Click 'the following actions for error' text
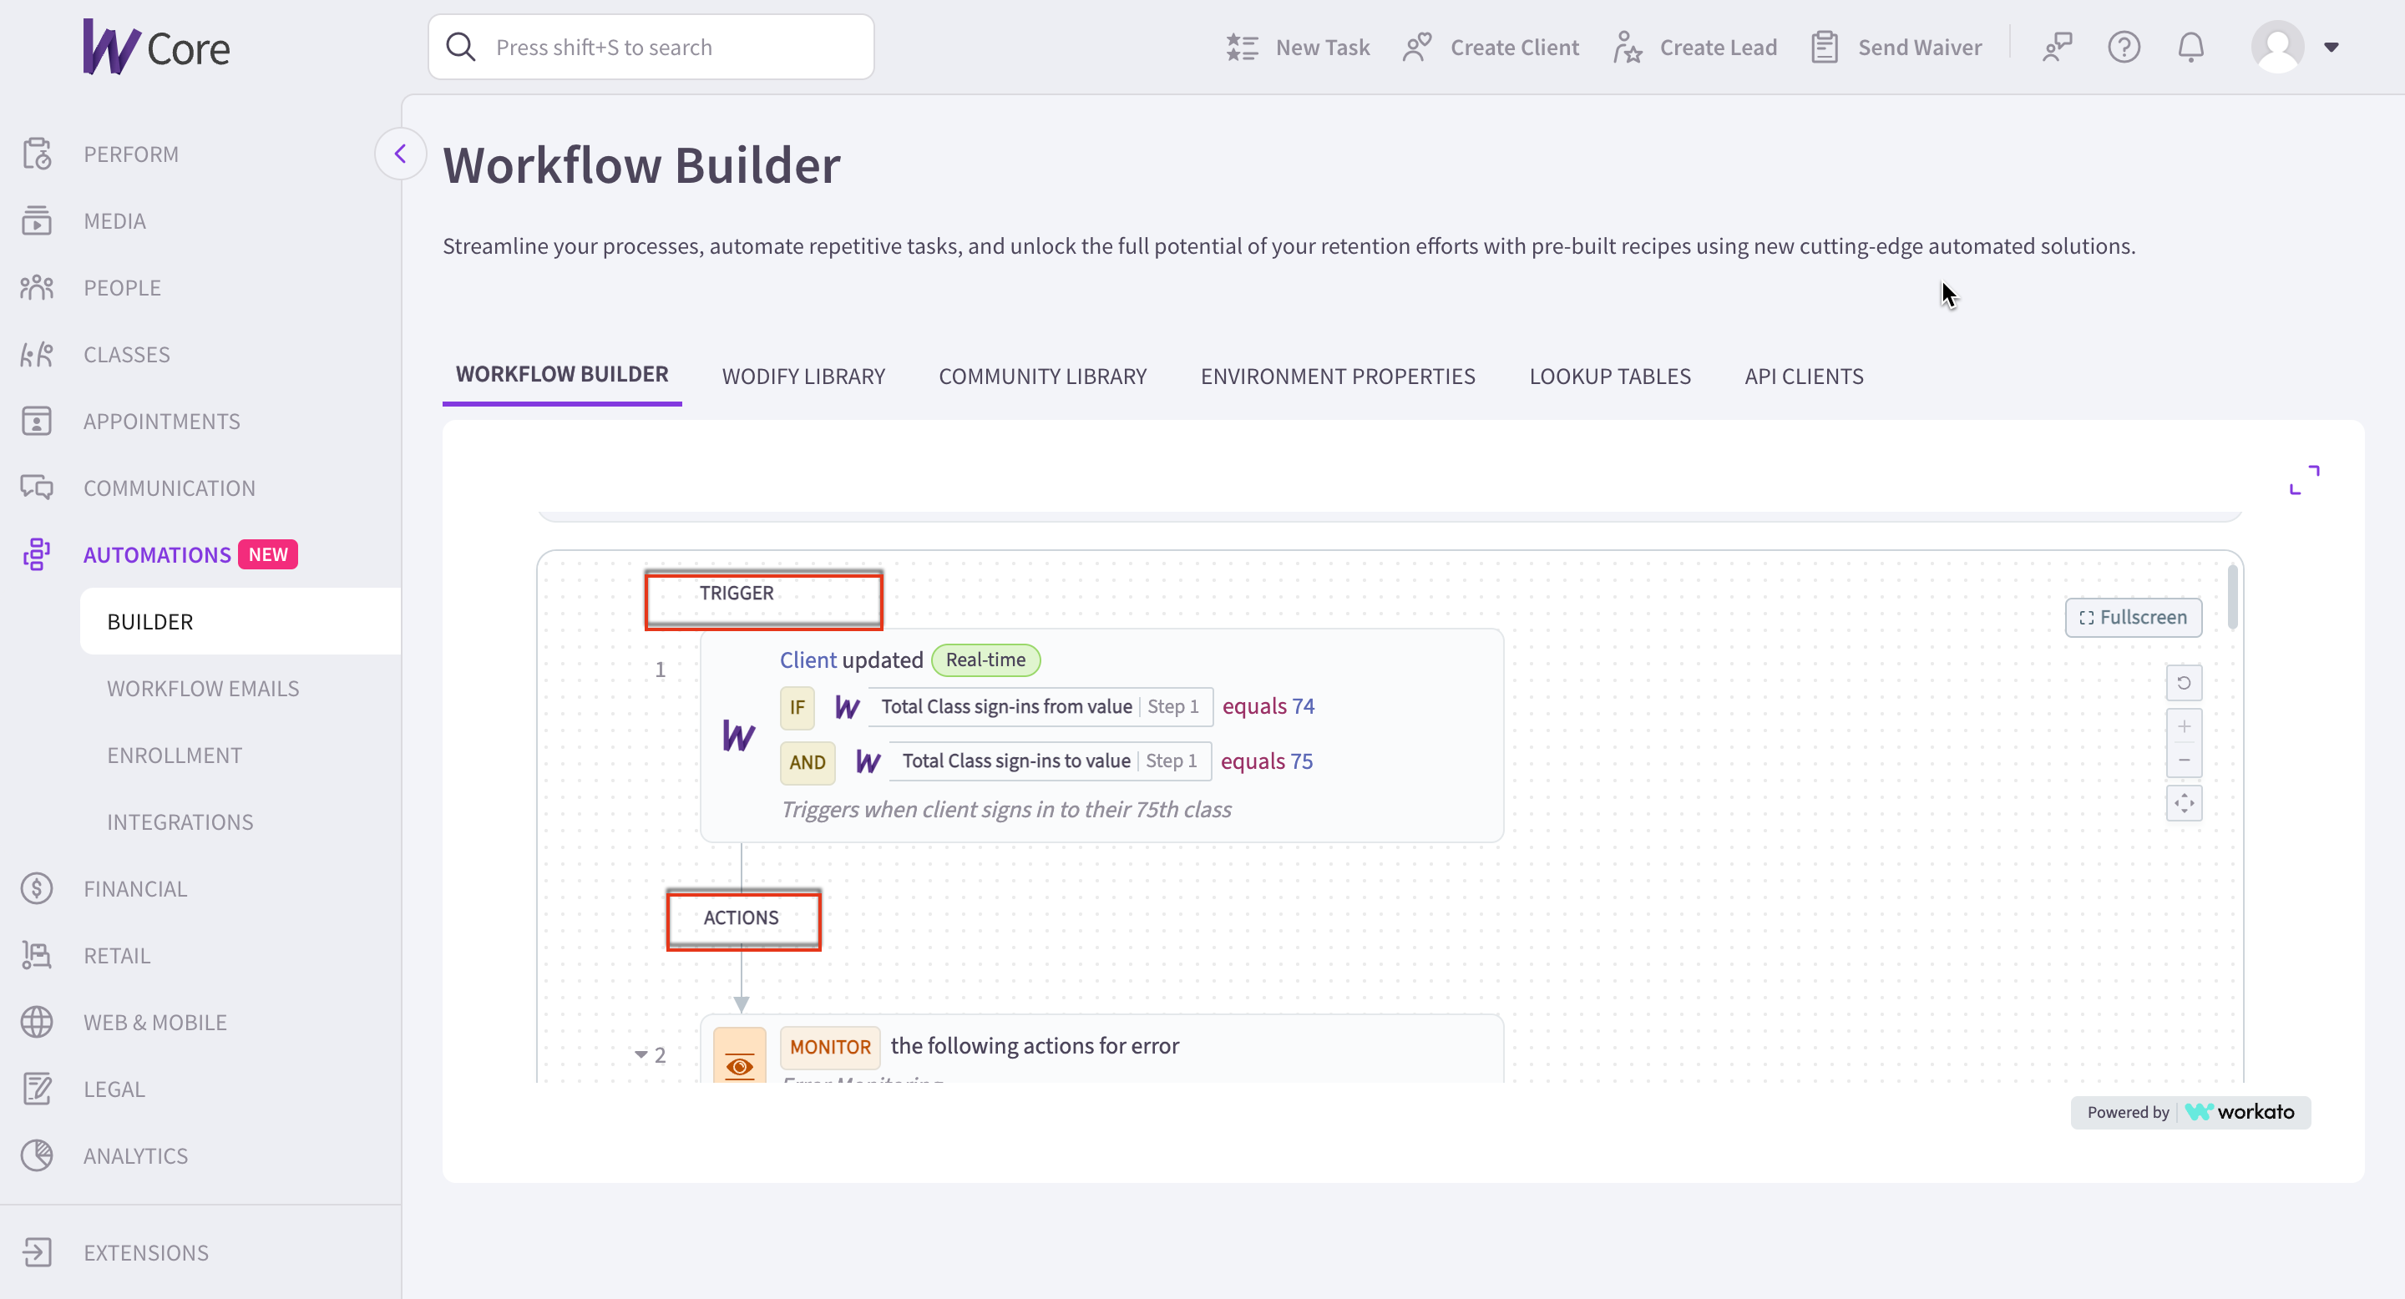Viewport: 2405px width, 1299px height. pos(1035,1046)
